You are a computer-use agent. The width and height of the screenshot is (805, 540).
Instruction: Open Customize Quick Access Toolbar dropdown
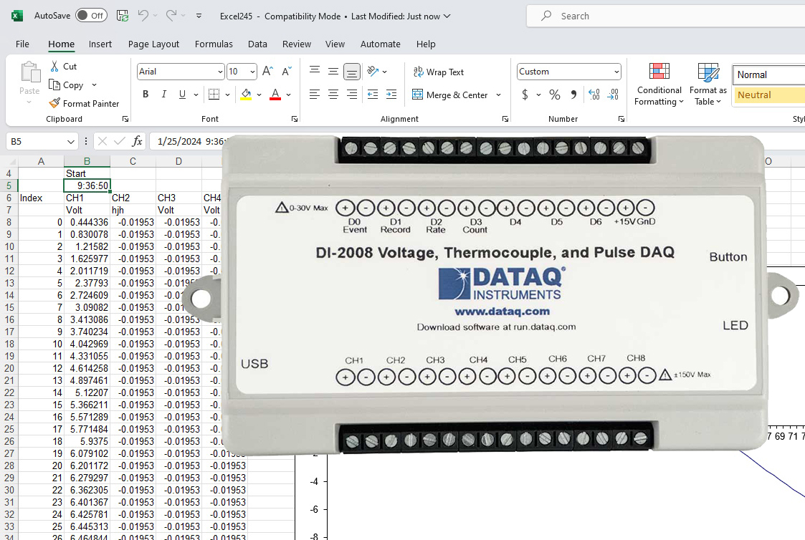pos(199,16)
